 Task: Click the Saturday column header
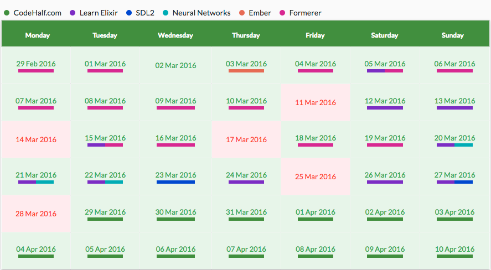click(385, 34)
